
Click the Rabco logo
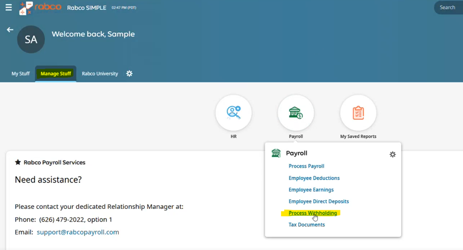click(x=40, y=8)
